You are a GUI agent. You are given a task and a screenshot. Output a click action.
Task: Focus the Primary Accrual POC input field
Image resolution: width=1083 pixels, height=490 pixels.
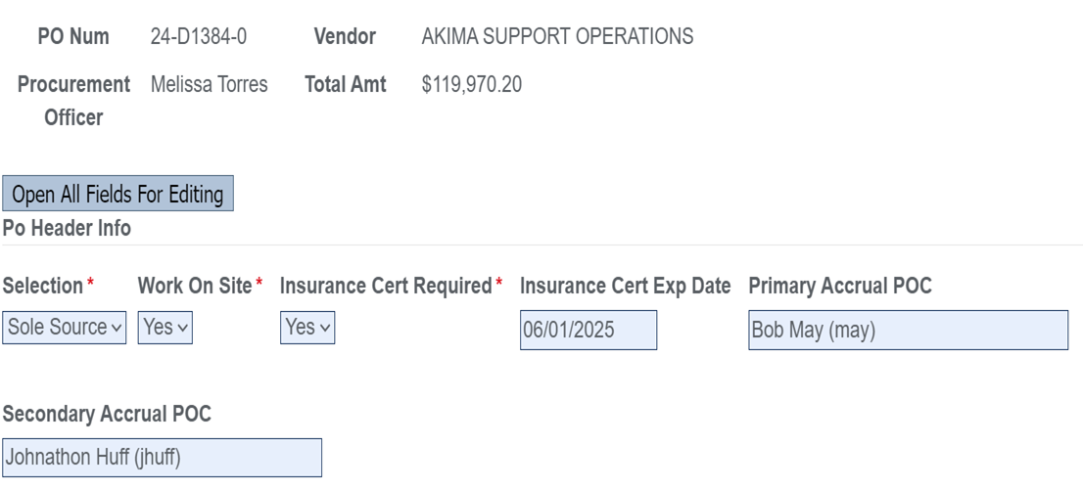909,330
